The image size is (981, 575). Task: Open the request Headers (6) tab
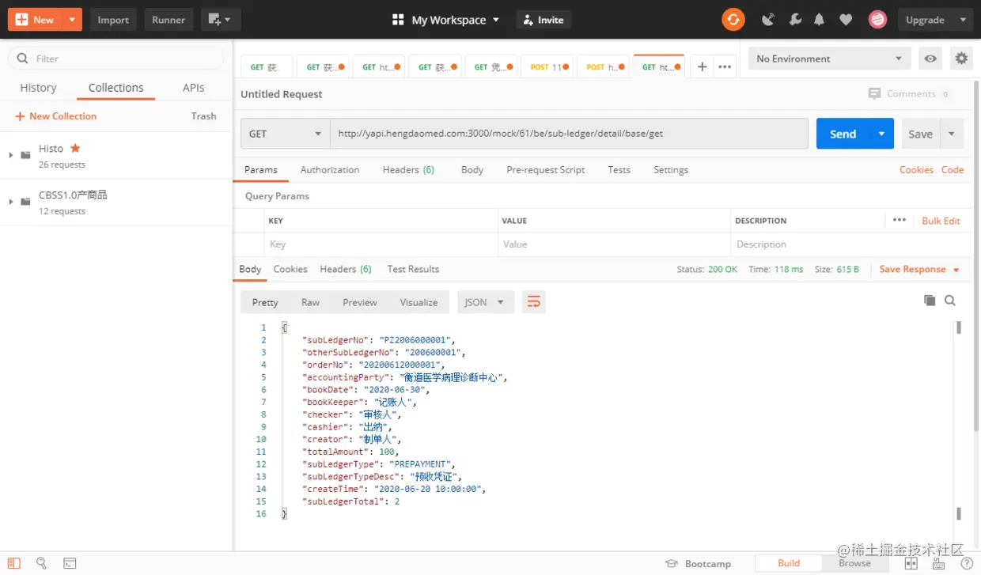pyautogui.click(x=408, y=169)
